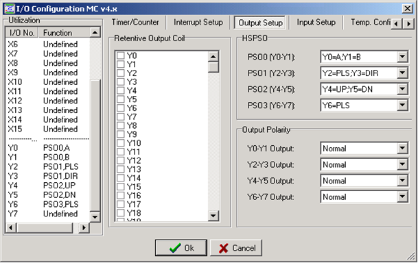Click the tab strip left arrow
This screenshot has height=263, width=418.
point(397,24)
